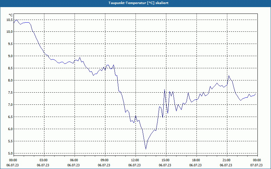The image size is (271, 169).
Task: Click the lowest dip of the blue curve
Action: (146, 149)
